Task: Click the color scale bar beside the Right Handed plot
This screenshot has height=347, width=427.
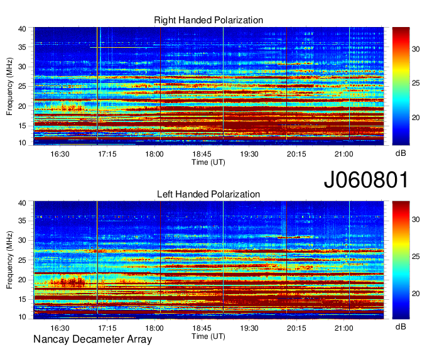Action: coord(401,86)
